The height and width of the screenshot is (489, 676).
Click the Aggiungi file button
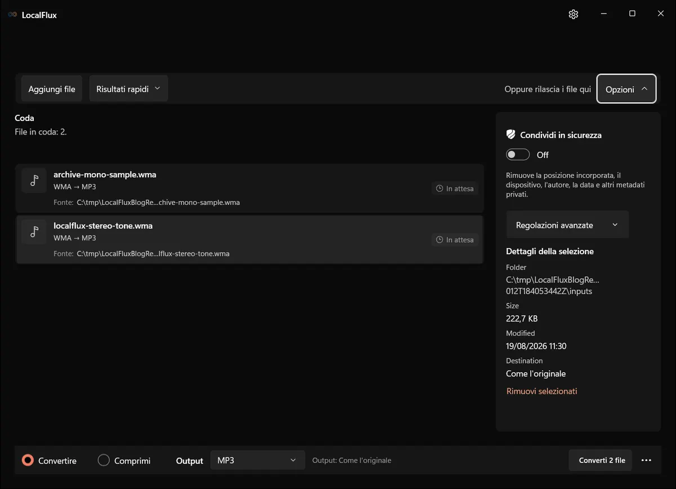point(52,89)
